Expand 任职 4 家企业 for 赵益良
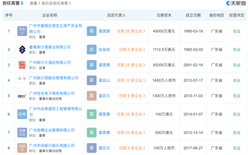The height and width of the screenshot is (155, 248). [x=132, y=49]
